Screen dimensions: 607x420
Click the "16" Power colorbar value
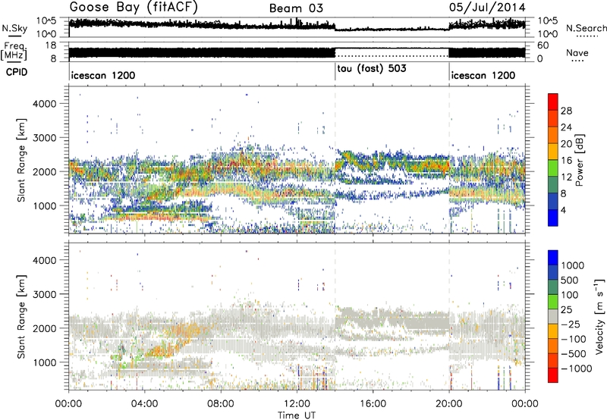[x=566, y=161]
